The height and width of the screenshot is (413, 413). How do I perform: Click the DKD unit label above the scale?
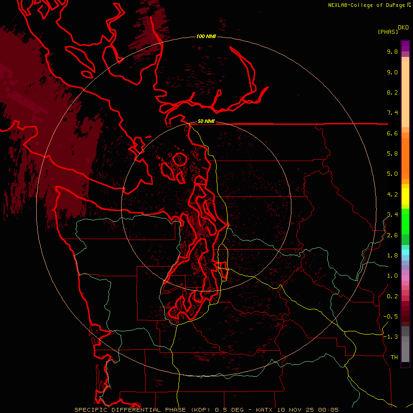(x=403, y=28)
